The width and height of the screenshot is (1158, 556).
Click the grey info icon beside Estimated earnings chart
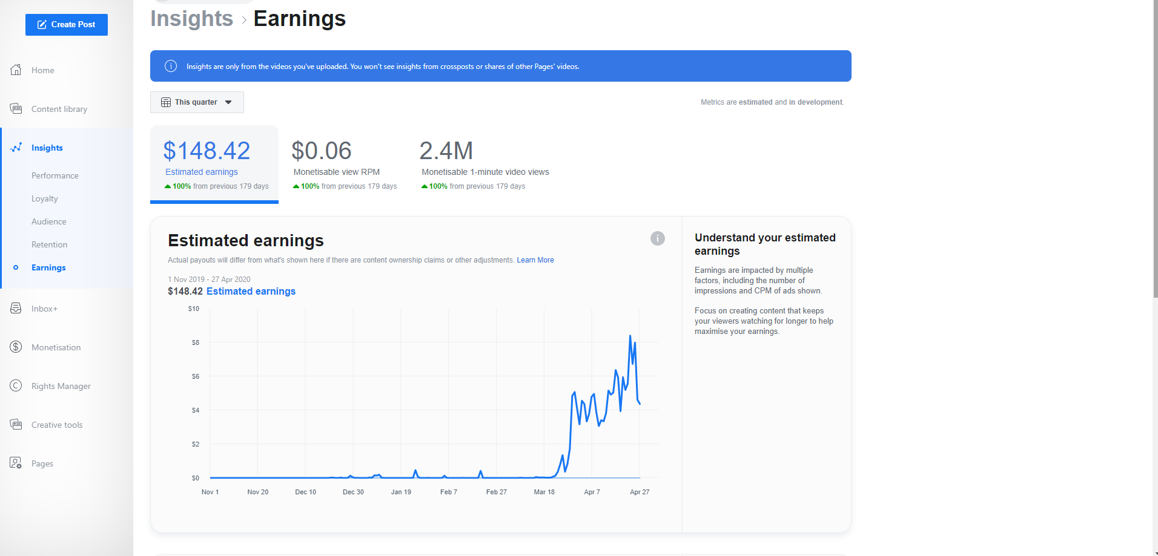pos(658,238)
